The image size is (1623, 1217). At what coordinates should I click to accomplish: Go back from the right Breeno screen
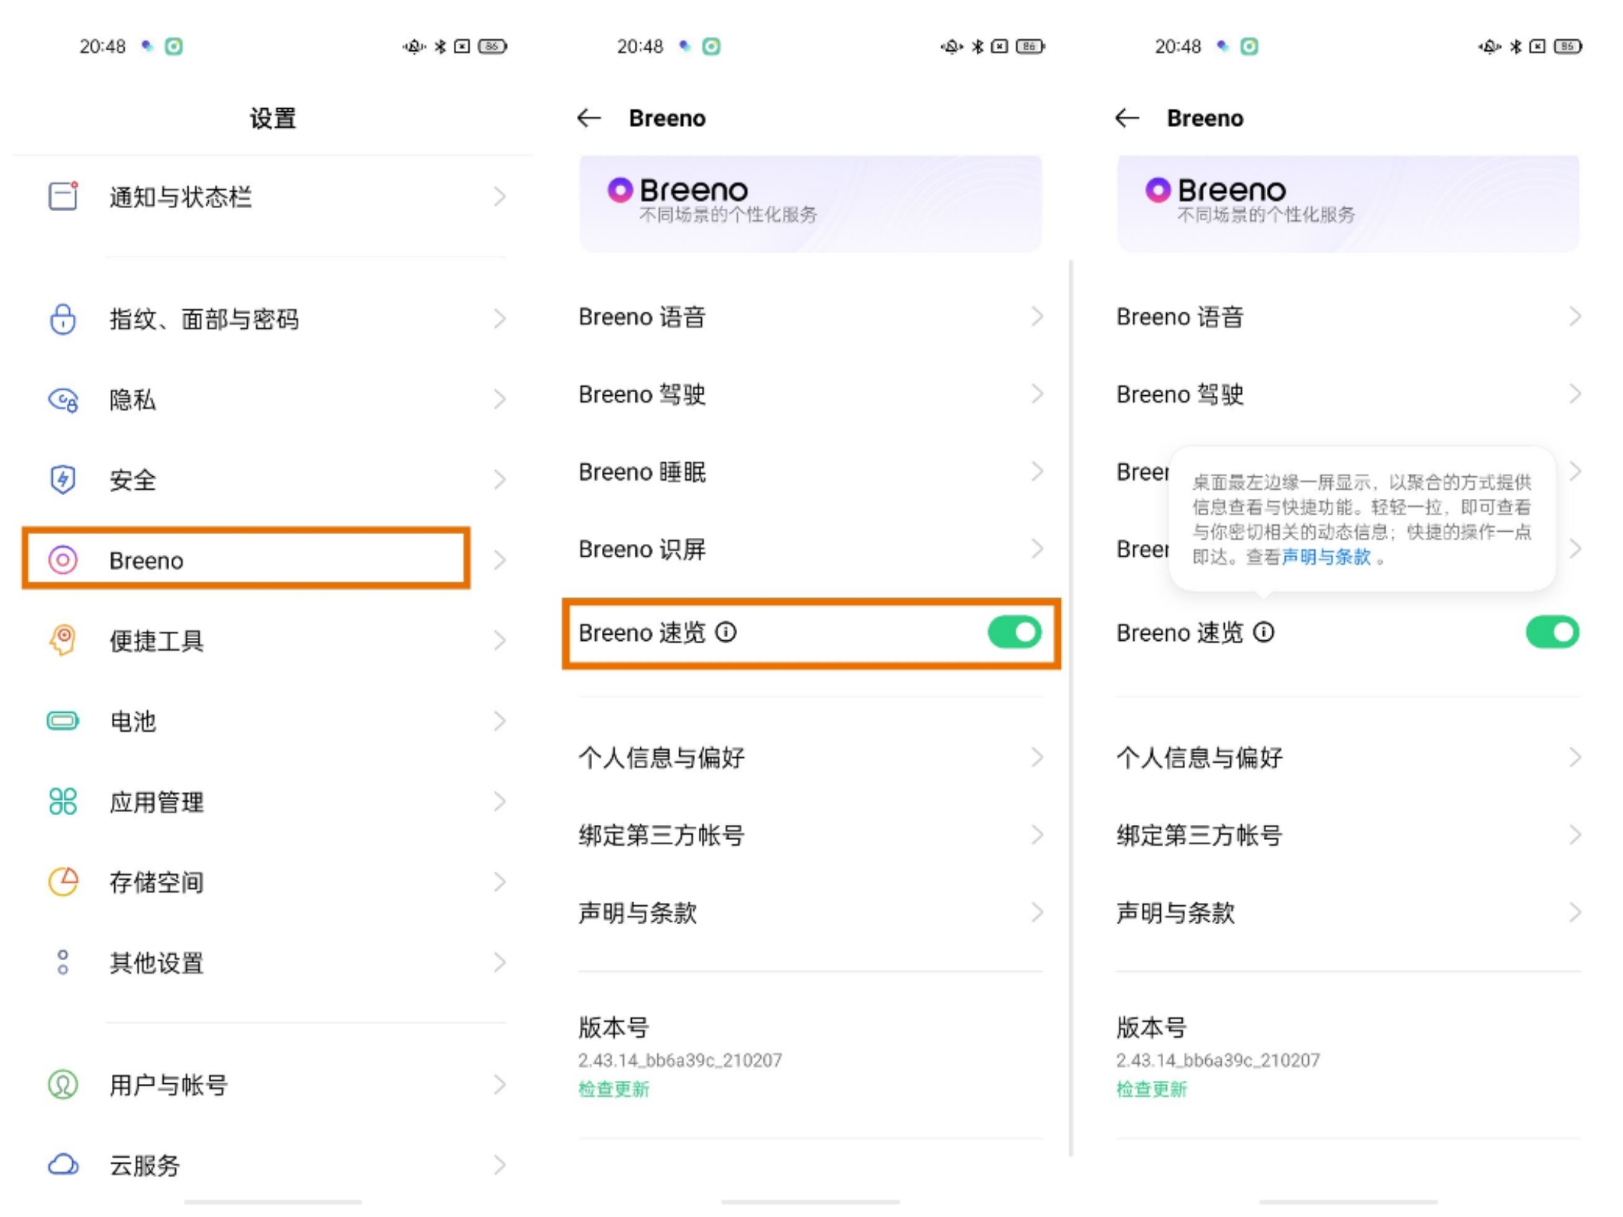1127,118
